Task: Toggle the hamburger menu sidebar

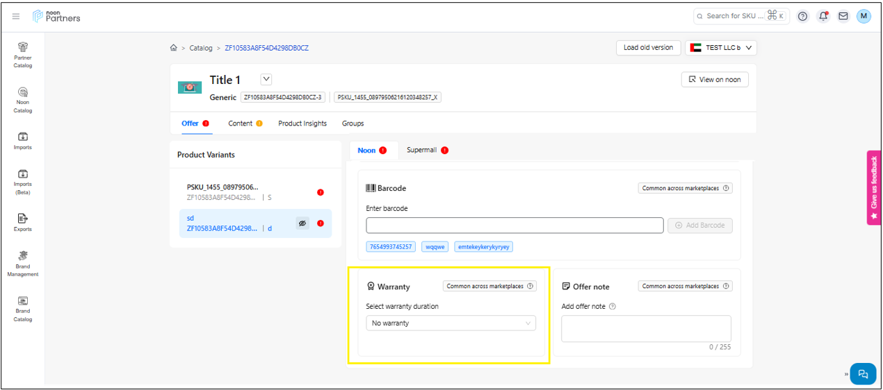Action: click(x=16, y=16)
